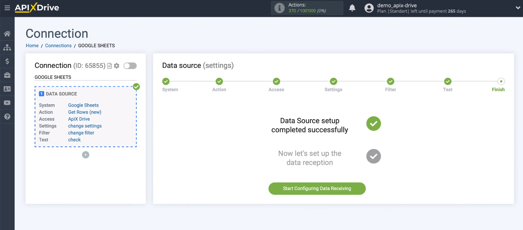The width and height of the screenshot is (523, 230).
Task: Open the payments section via dollar icon
Action: point(7,61)
